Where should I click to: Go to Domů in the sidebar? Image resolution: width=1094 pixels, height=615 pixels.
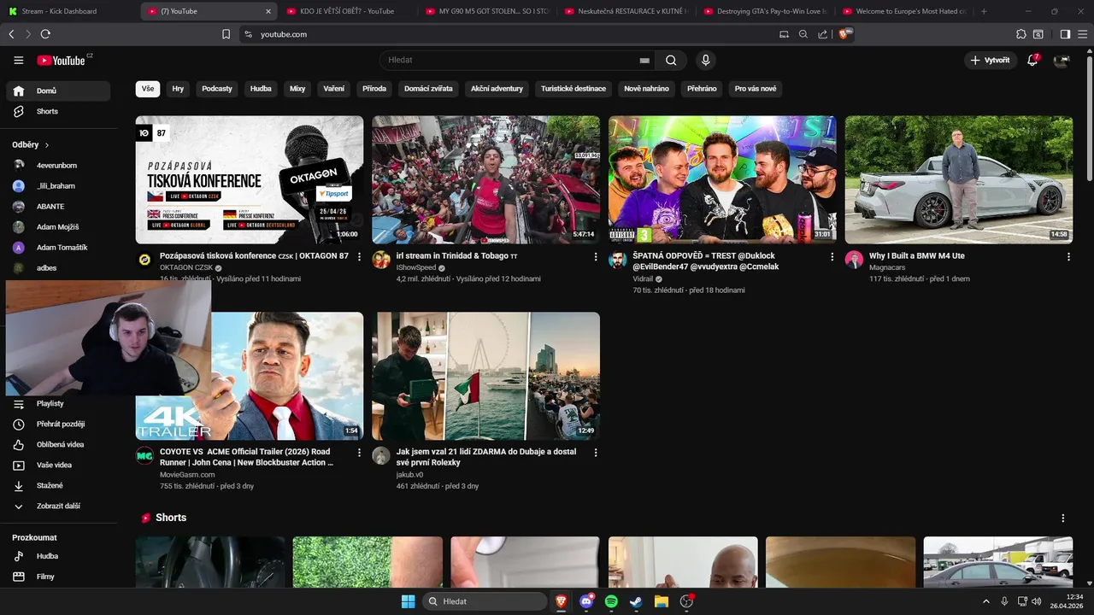click(x=58, y=91)
